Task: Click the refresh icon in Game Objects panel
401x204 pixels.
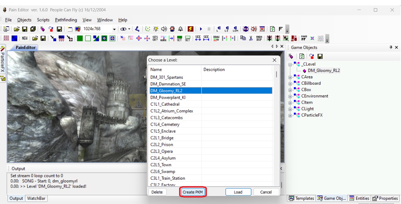Action: (302, 56)
